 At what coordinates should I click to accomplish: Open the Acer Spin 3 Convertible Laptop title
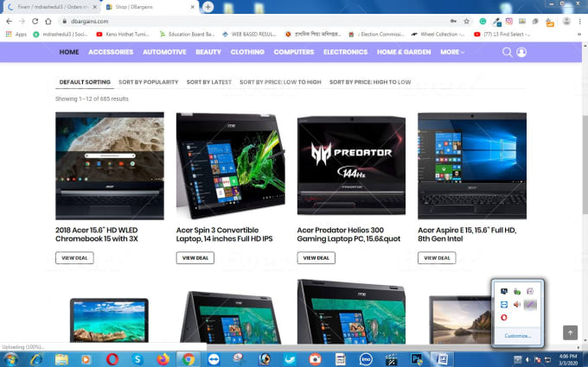[x=224, y=234]
